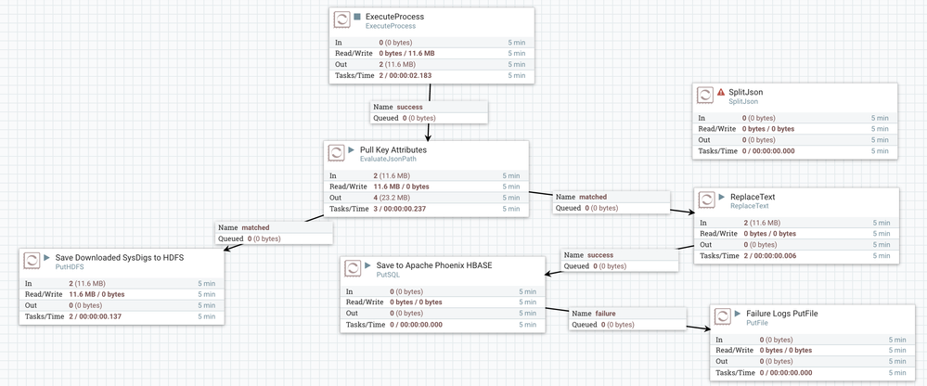Screen dimensions: 927x386
Task: Select the success connection below ExecuteProcess
Action: point(430,112)
